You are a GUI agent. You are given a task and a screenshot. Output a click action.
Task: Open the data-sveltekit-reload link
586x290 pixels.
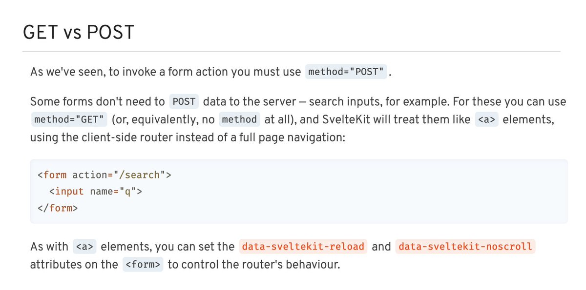tap(303, 247)
